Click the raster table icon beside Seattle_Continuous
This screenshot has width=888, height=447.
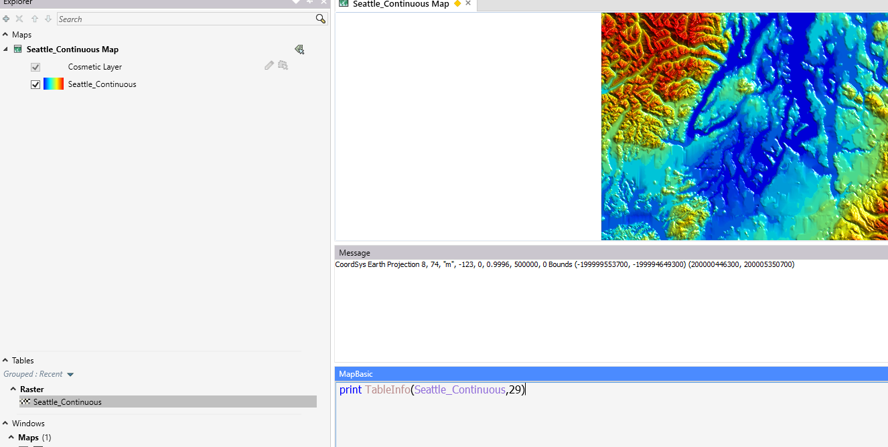25,401
